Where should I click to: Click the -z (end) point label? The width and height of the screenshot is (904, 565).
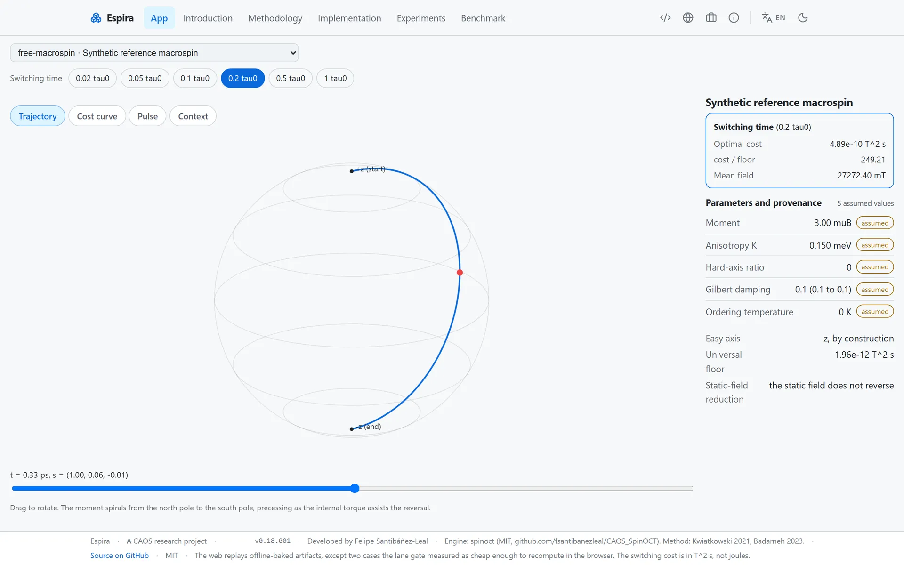[369, 427]
